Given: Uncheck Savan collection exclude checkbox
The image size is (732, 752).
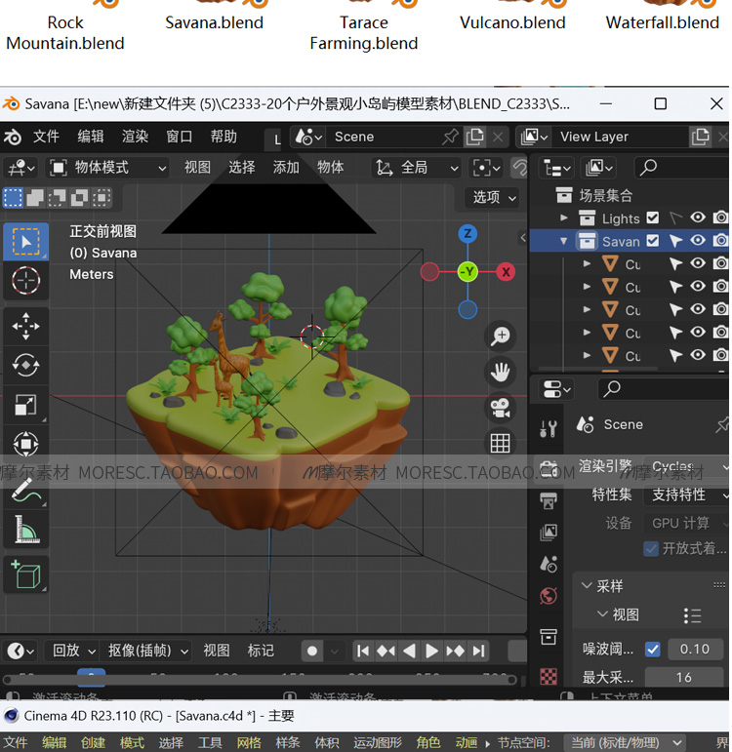Looking at the screenshot, I should tap(652, 240).
